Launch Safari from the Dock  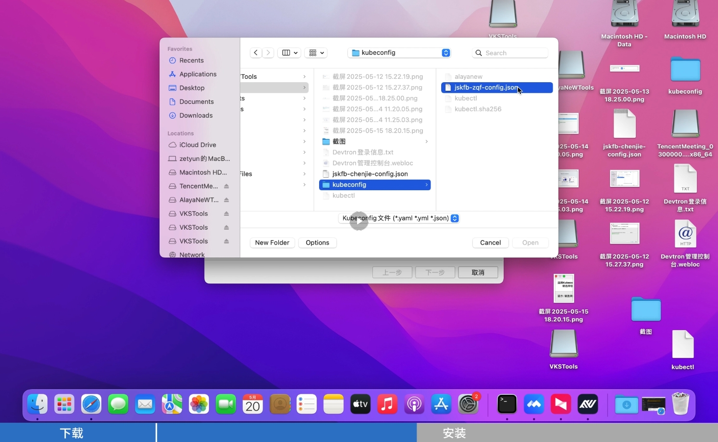pyautogui.click(x=91, y=404)
